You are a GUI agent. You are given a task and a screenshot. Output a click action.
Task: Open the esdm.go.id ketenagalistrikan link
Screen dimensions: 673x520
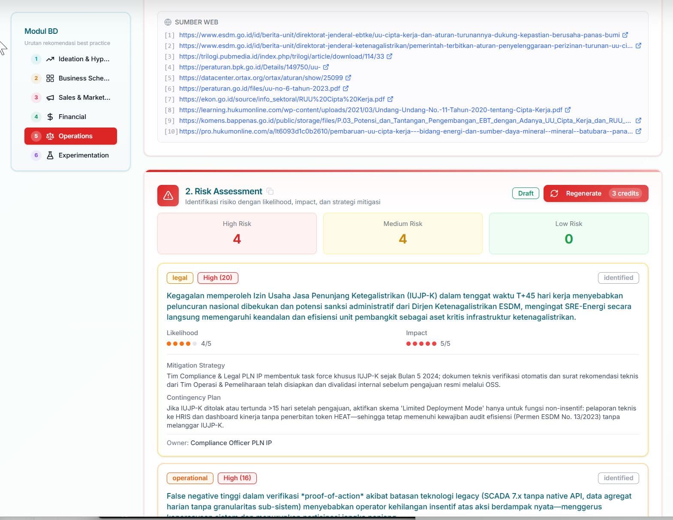406,46
